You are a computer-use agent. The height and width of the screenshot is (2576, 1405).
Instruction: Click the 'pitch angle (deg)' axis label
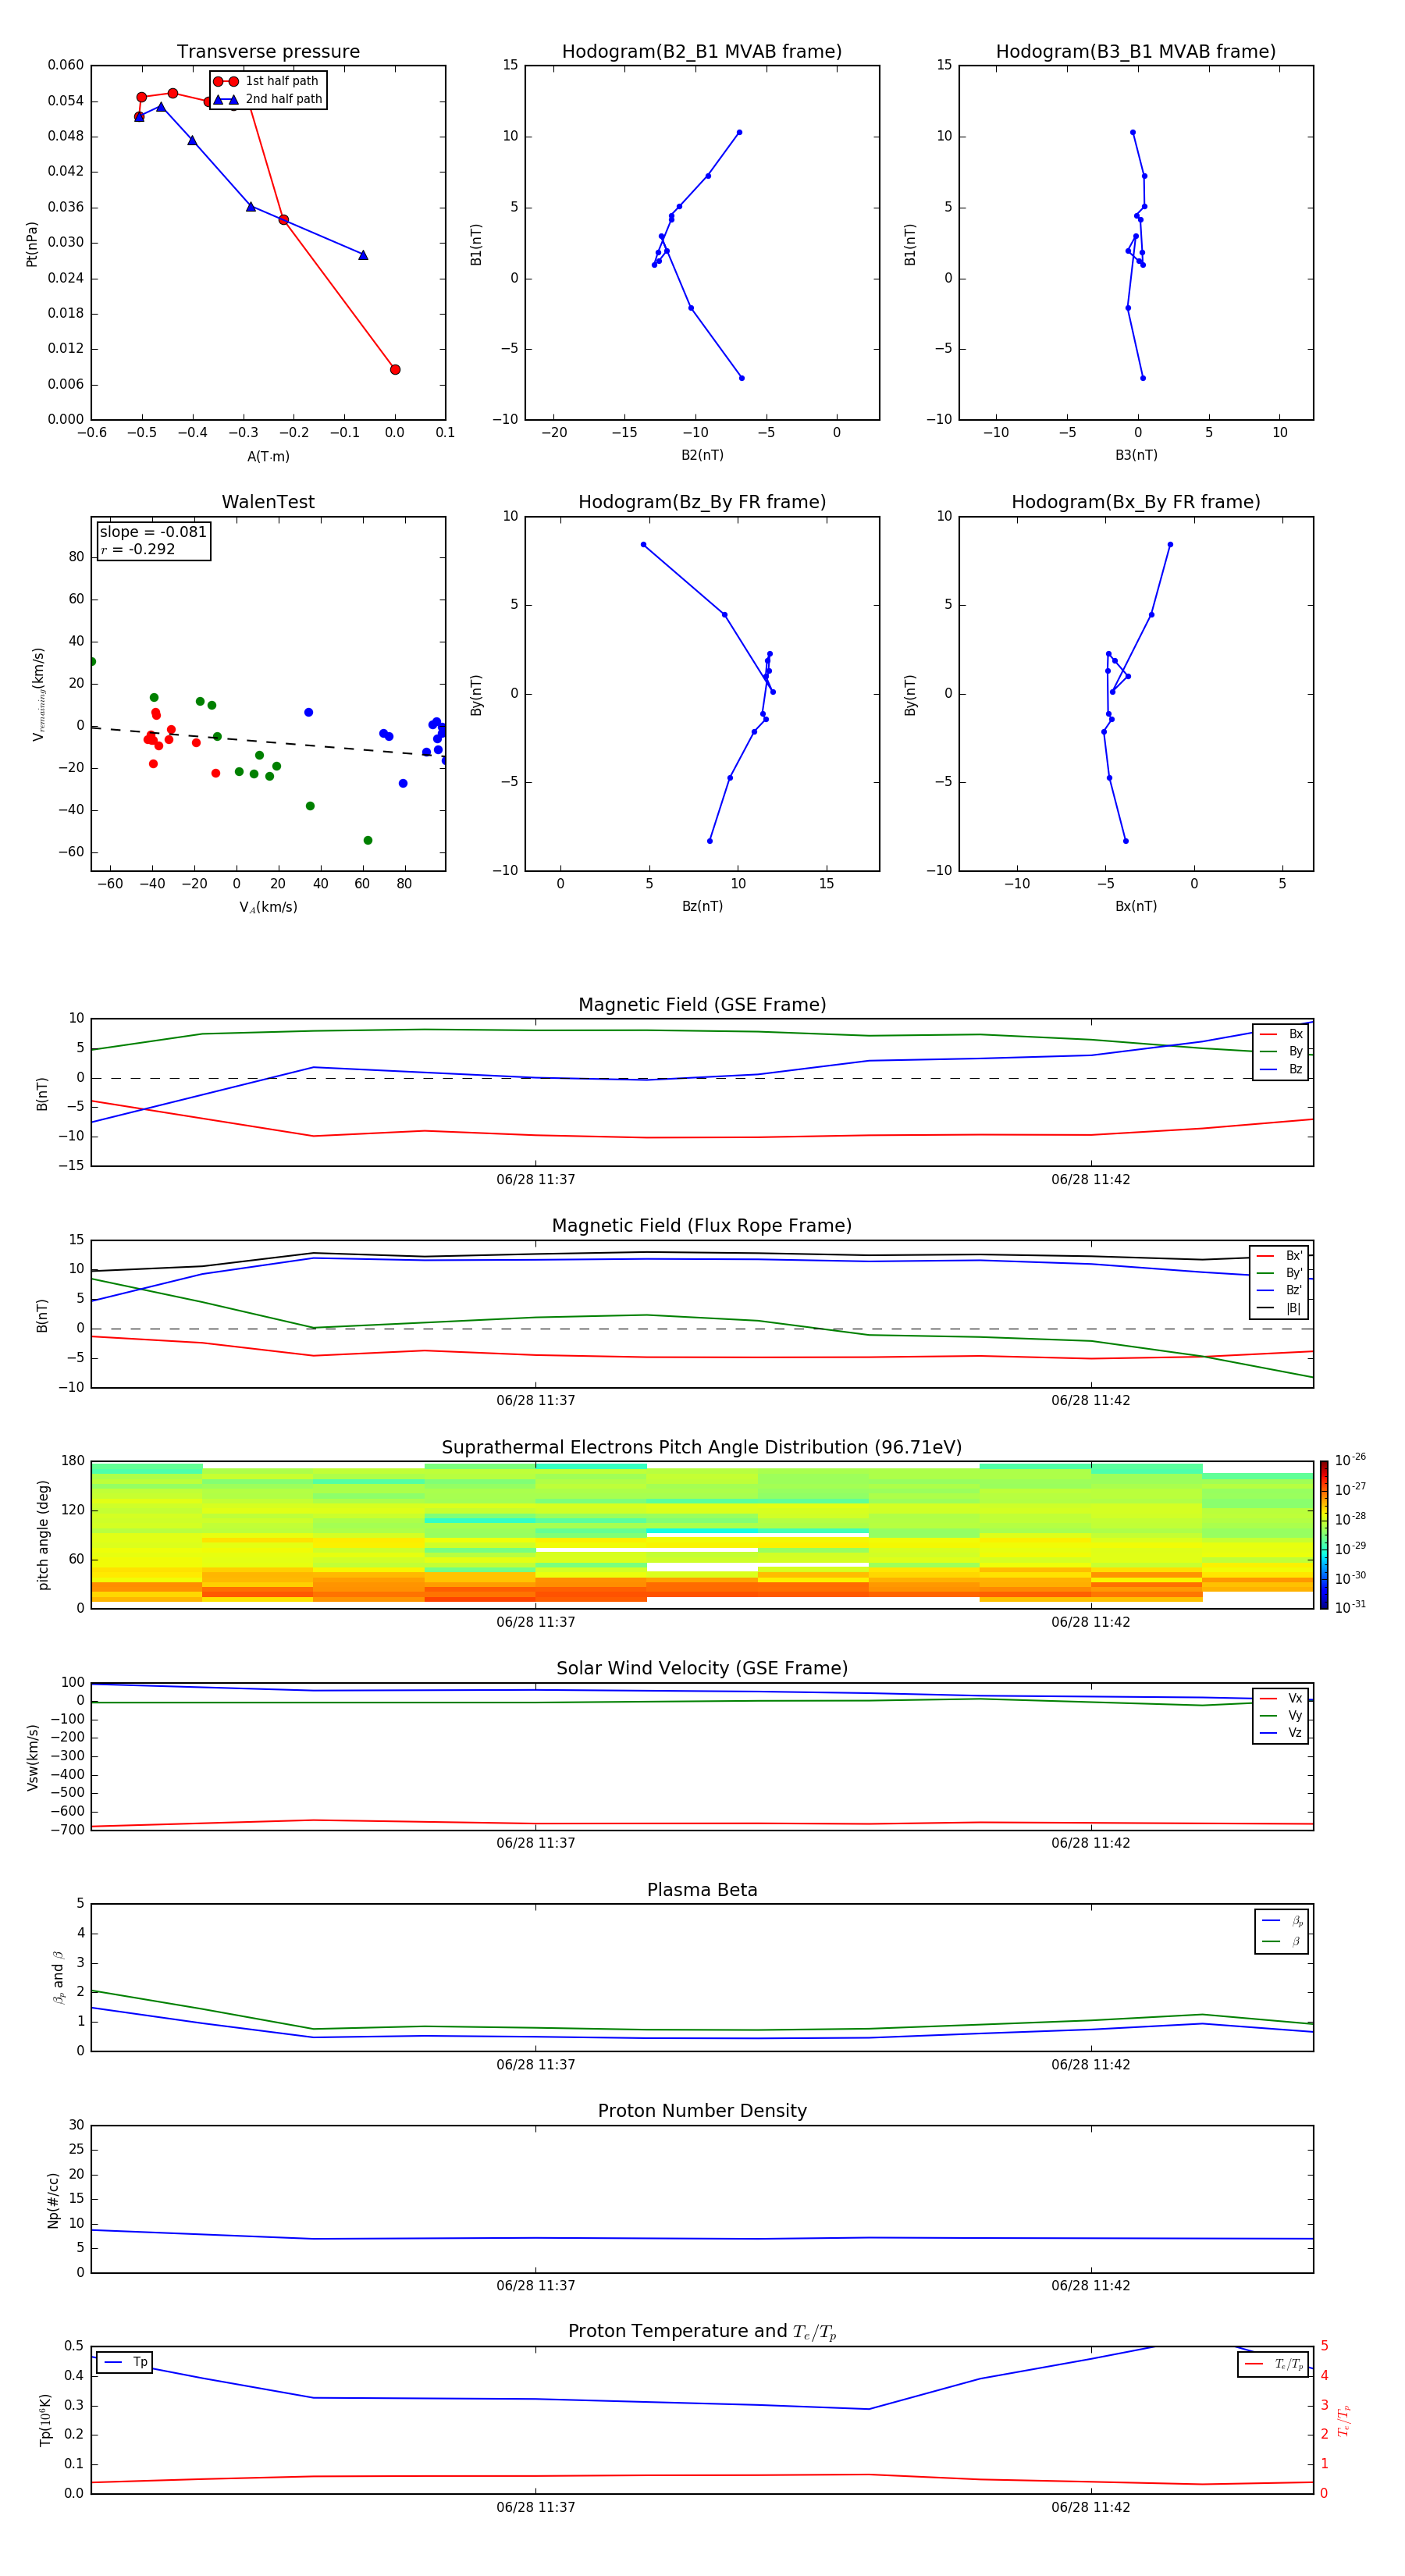(43, 1535)
